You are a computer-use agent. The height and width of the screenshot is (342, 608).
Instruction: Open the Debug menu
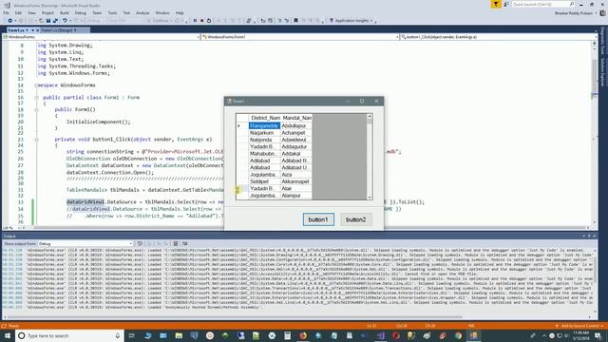pos(80,12)
